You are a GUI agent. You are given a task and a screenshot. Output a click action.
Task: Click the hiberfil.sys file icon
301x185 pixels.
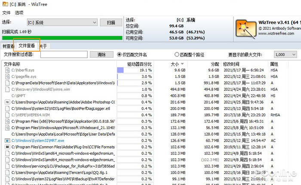tap(7, 70)
